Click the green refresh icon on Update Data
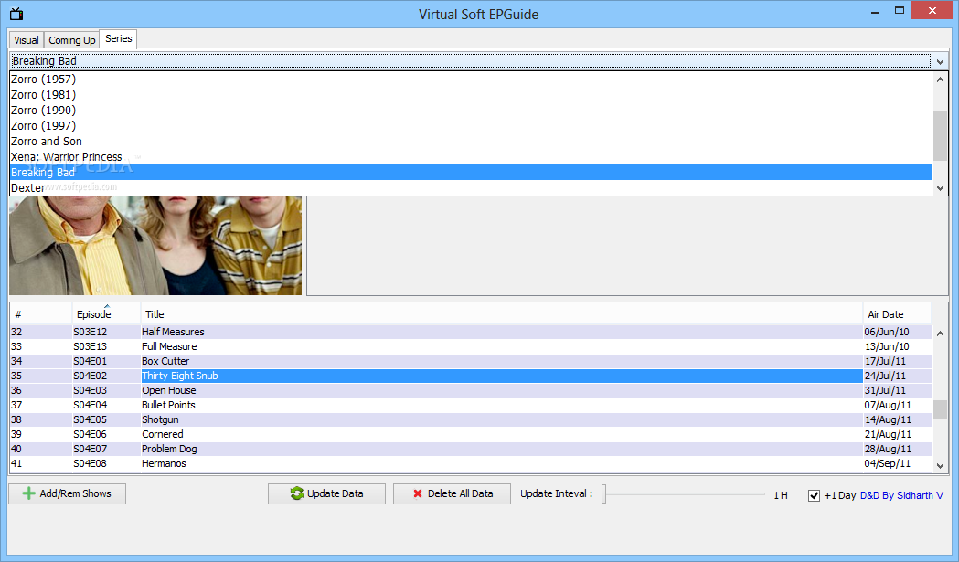This screenshot has height=562, width=959. (296, 493)
